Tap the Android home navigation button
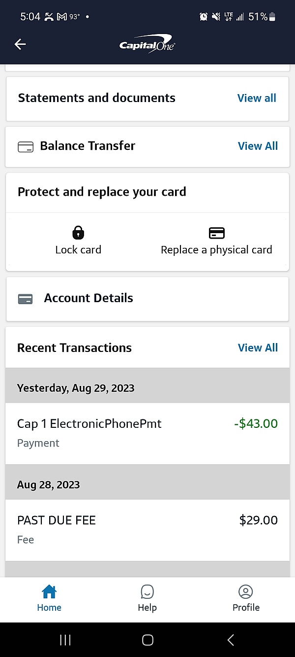The height and width of the screenshot is (657, 295). click(147, 639)
